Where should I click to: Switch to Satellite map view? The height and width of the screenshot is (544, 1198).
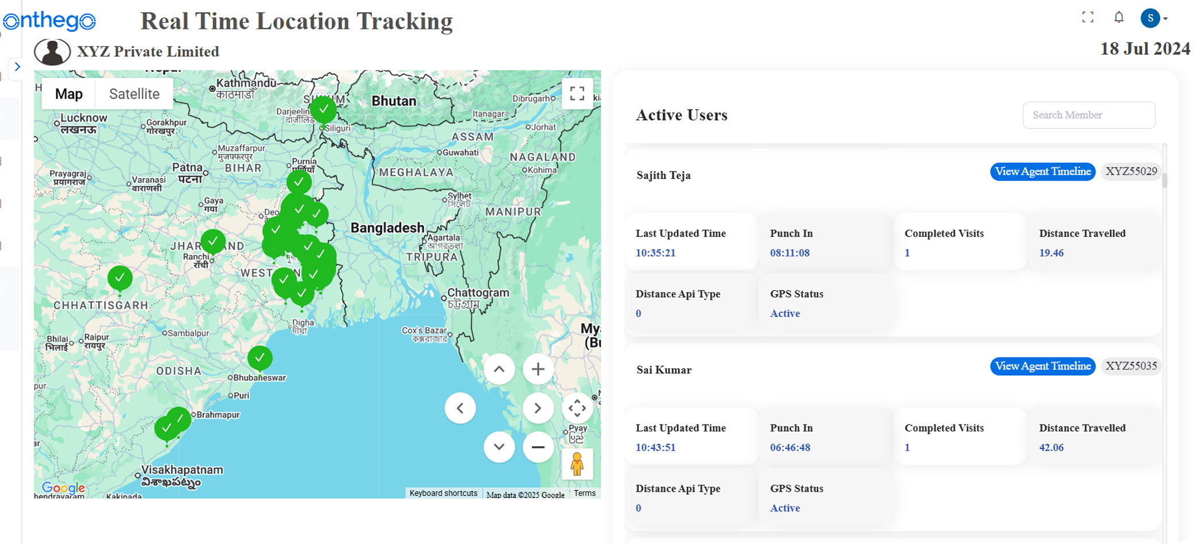click(x=134, y=94)
